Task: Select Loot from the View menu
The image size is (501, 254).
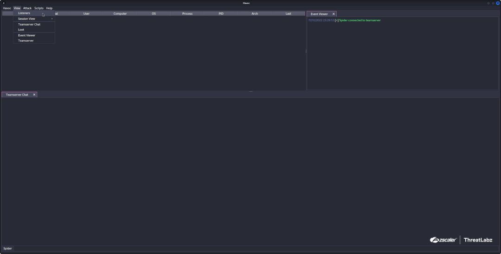Action: (21, 30)
